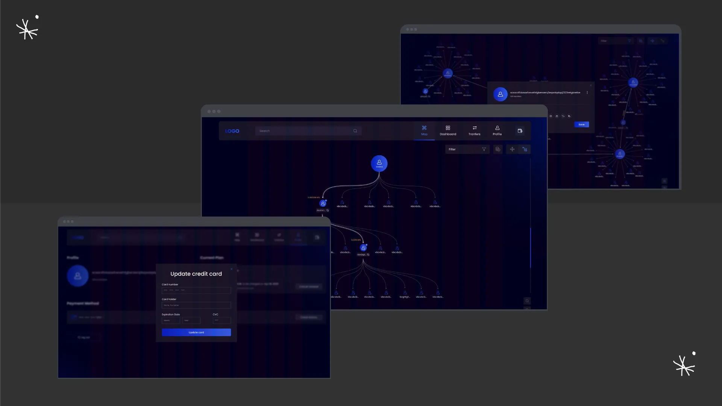722x406 pixels.
Task: Select the filter funnel icon
Action: pyautogui.click(x=484, y=149)
